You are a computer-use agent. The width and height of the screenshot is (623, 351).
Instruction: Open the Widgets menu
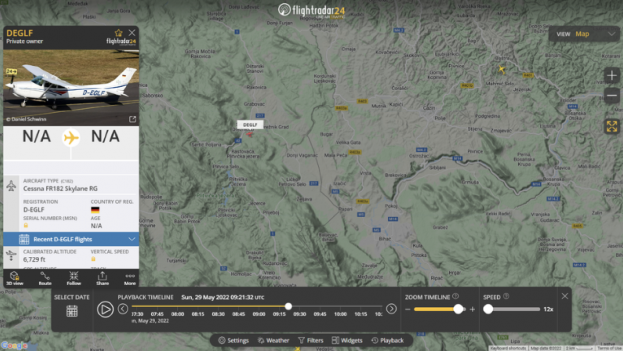347,341
